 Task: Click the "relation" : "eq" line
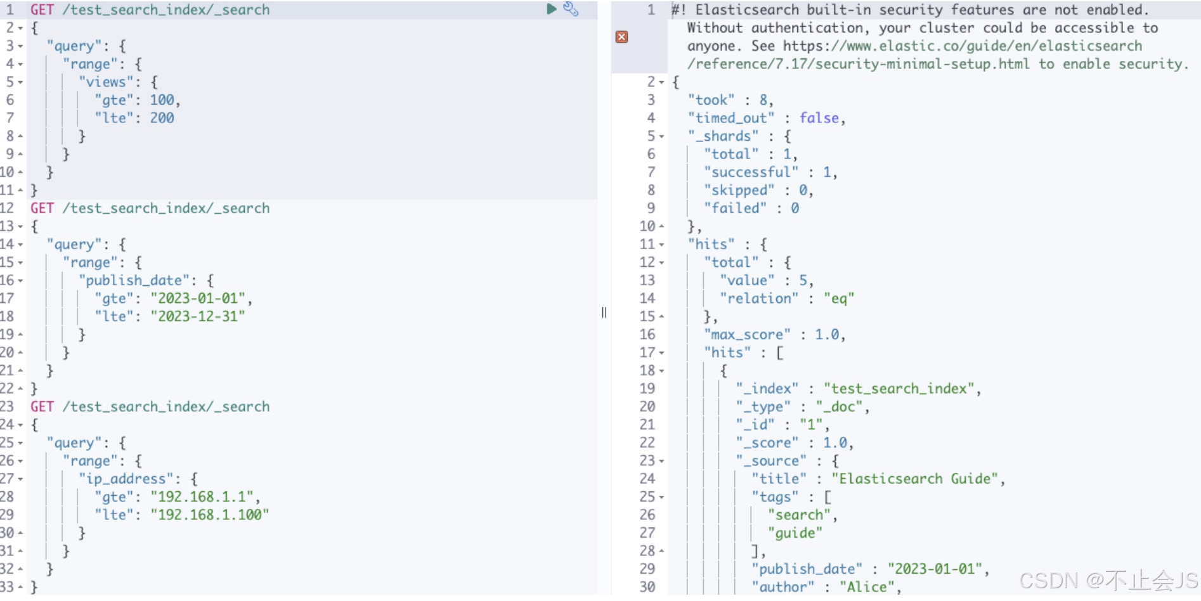pyautogui.click(x=787, y=299)
